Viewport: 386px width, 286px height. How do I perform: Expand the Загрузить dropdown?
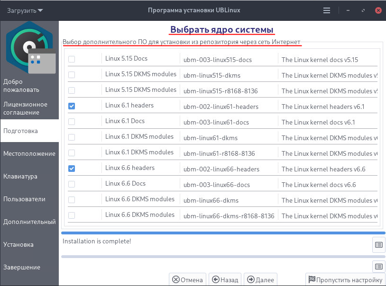[x=25, y=10]
